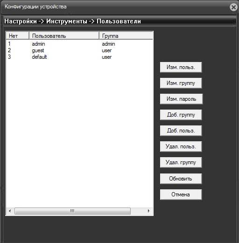The height and width of the screenshot is (243, 239).
Task: Select the default user row
Action: [x=79, y=57]
